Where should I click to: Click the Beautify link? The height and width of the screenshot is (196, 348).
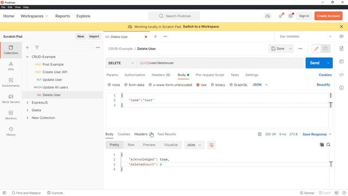(x=323, y=85)
